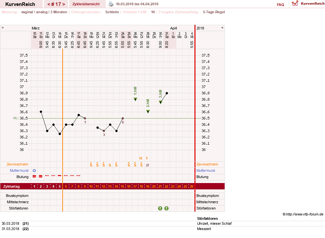The image size is (325, 238).
Task: Click the bracketed point labeled 6
Action: (123, 118)
